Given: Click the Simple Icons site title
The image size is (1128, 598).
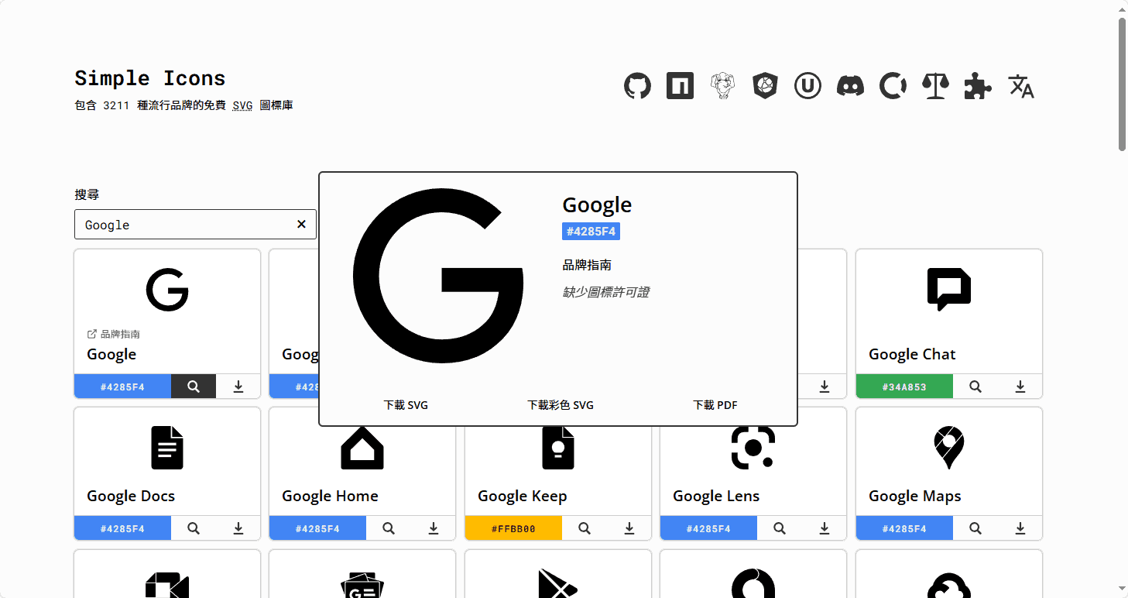Looking at the screenshot, I should 150,78.
